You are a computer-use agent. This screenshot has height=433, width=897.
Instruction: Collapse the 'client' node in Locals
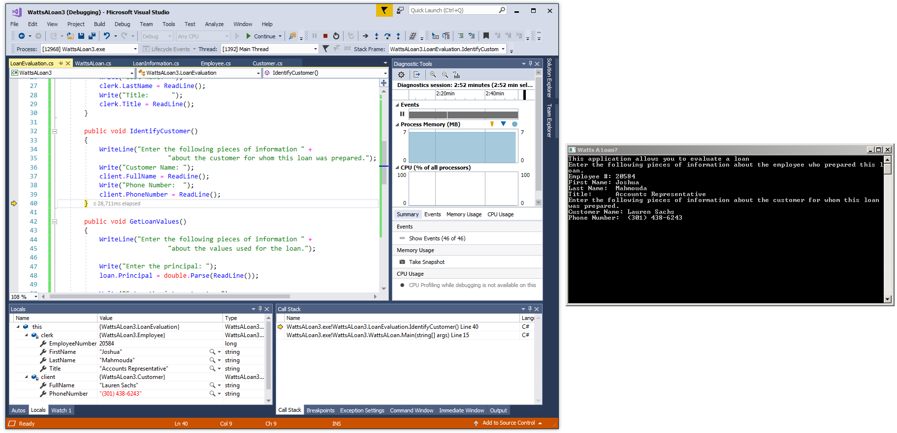(27, 377)
